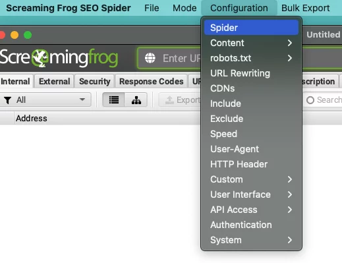Expand the Content submenu
The image size is (342, 263).
(x=251, y=43)
